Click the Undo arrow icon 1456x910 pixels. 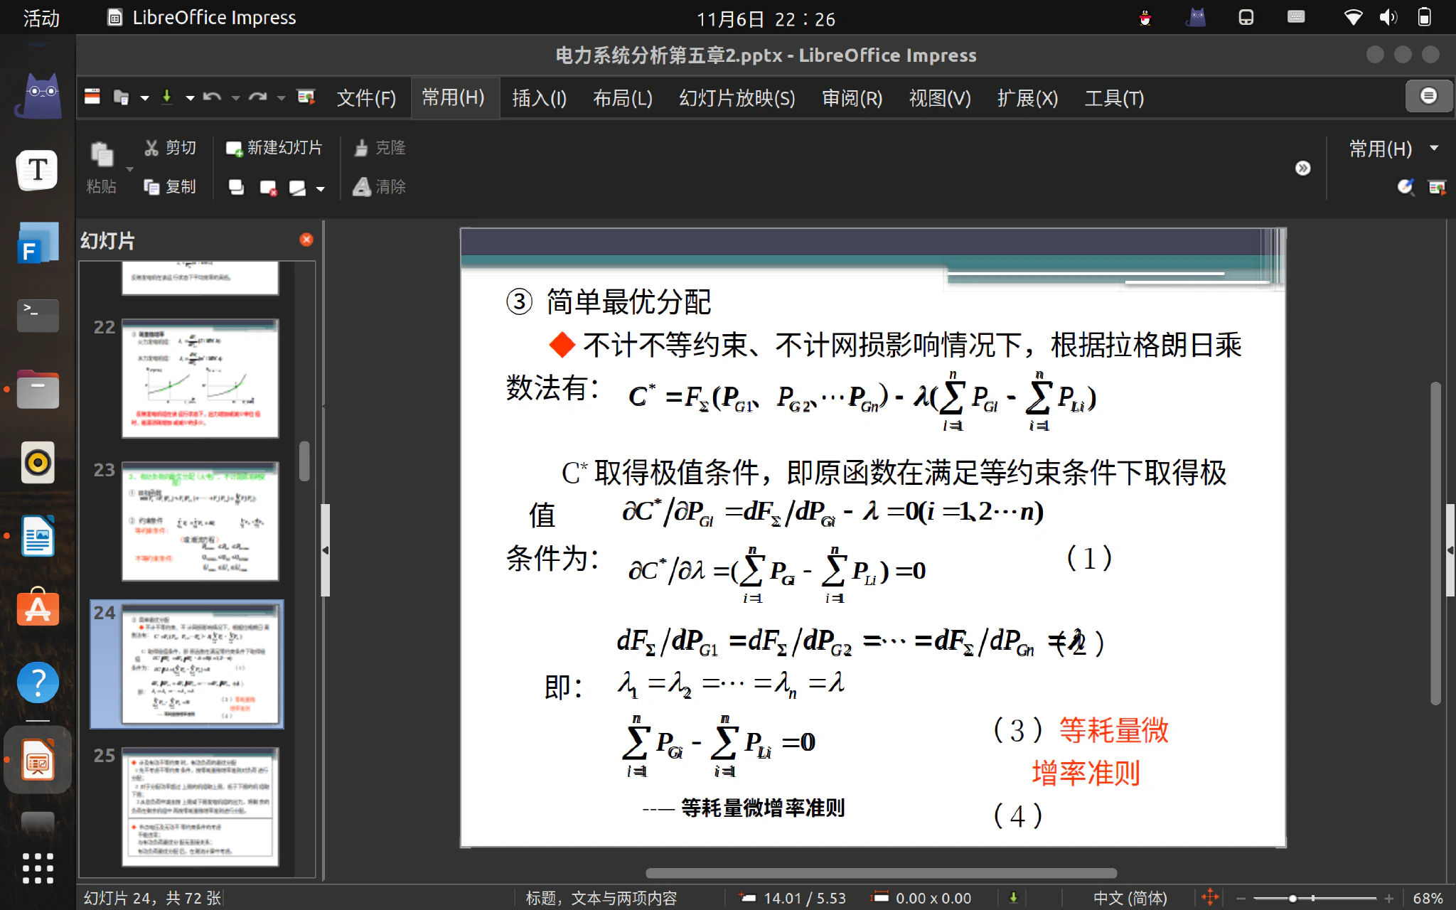coord(211,97)
